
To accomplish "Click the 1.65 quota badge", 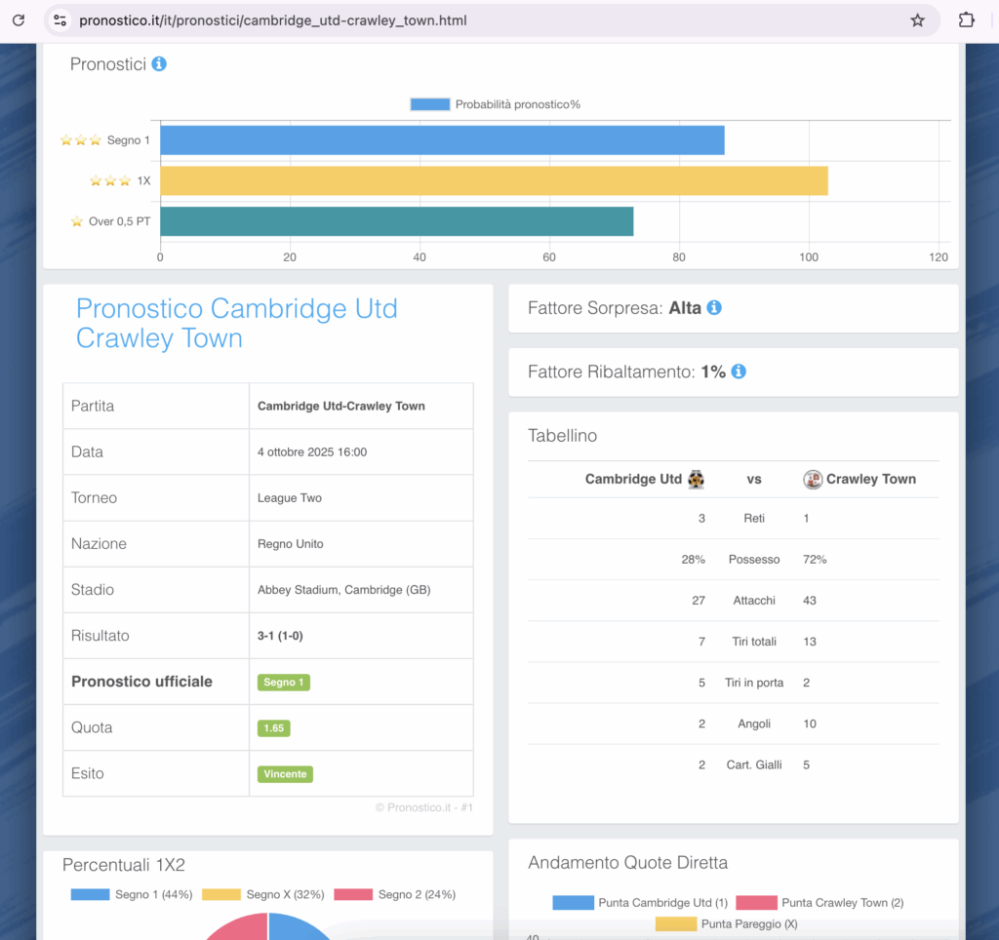I will click(x=274, y=728).
